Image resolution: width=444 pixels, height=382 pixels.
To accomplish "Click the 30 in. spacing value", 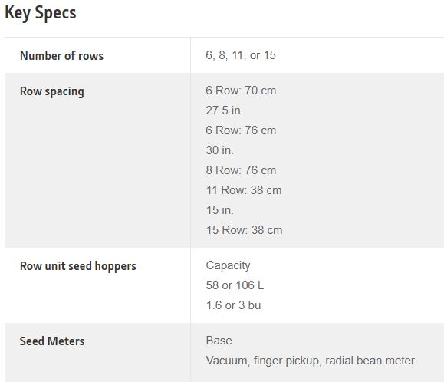I will 220,150.
